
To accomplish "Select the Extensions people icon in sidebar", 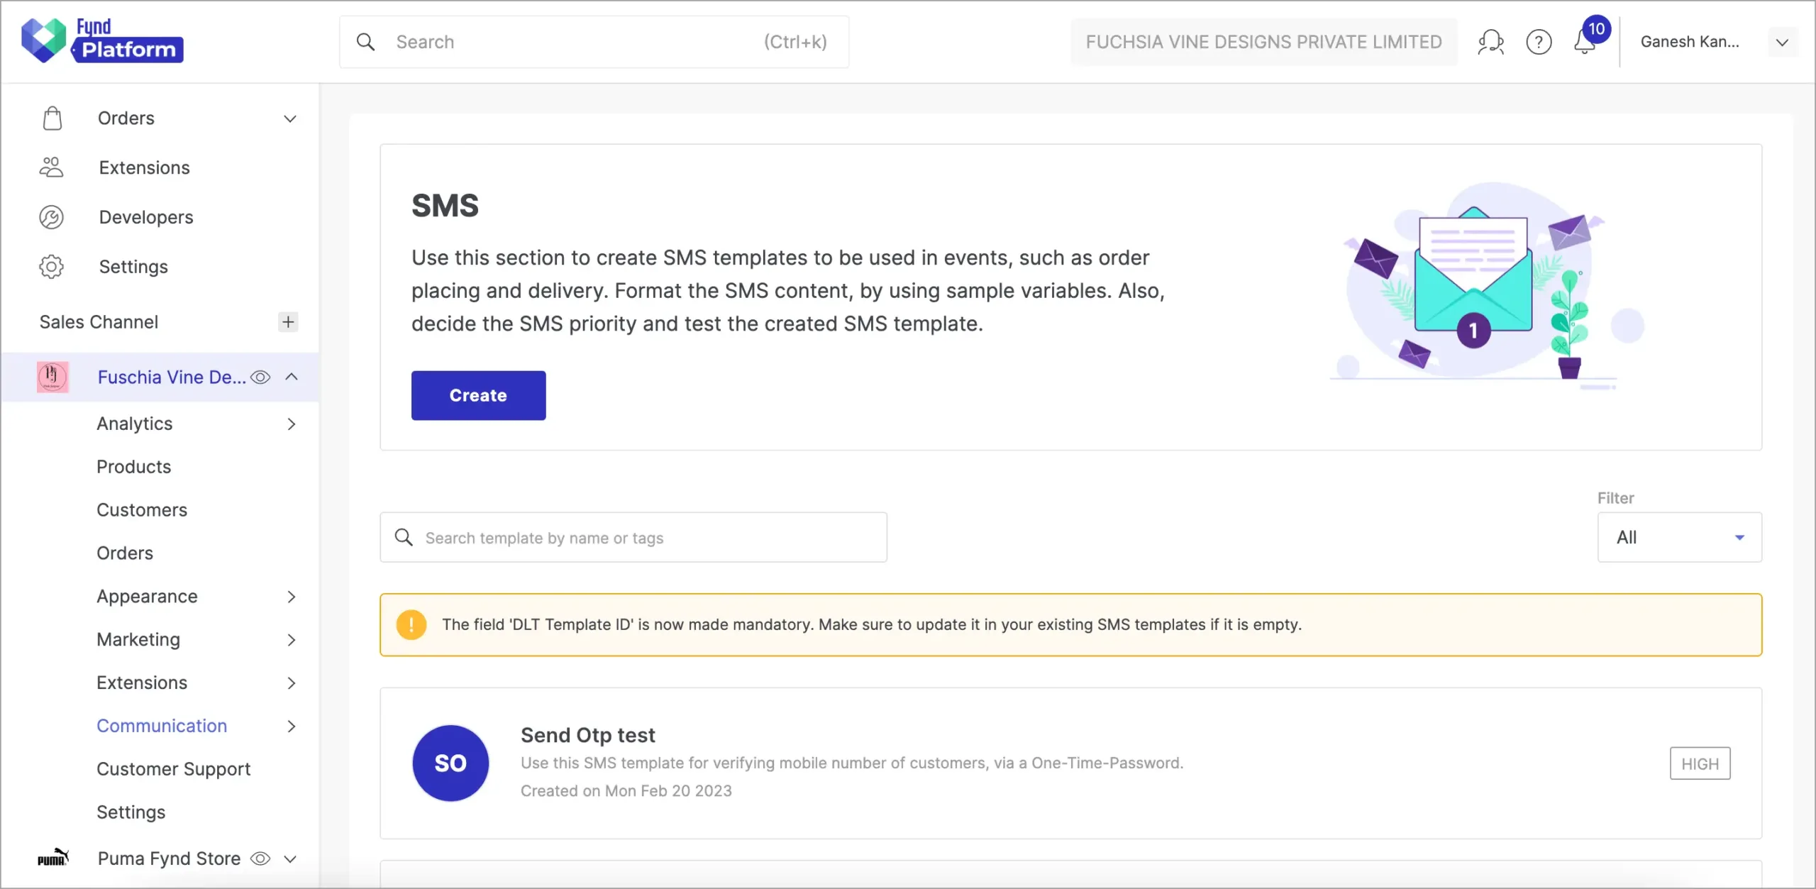I will click(x=52, y=167).
